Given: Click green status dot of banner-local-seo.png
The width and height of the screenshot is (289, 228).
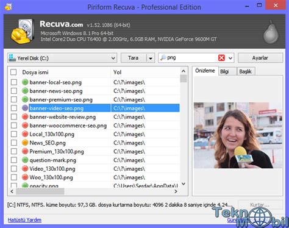Looking at the screenshot, I should [25, 82].
